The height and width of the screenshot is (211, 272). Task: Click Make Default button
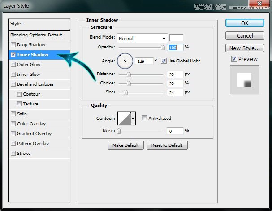[x=126, y=145]
